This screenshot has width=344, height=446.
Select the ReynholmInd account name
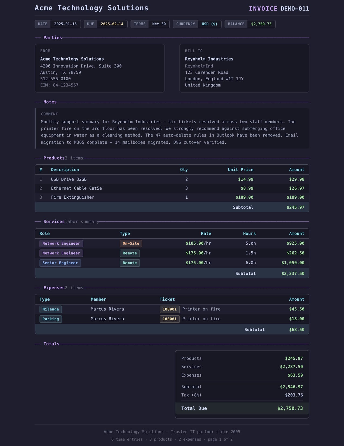(x=199, y=66)
